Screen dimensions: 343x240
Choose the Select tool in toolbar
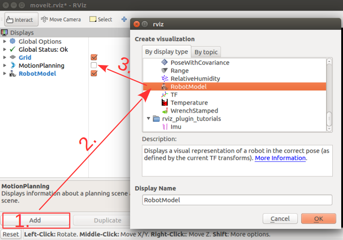[101, 20]
